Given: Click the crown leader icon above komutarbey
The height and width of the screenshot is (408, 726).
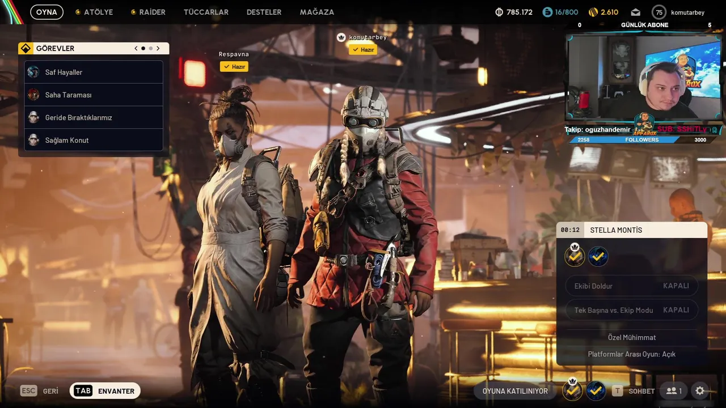Looking at the screenshot, I should point(341,37).
